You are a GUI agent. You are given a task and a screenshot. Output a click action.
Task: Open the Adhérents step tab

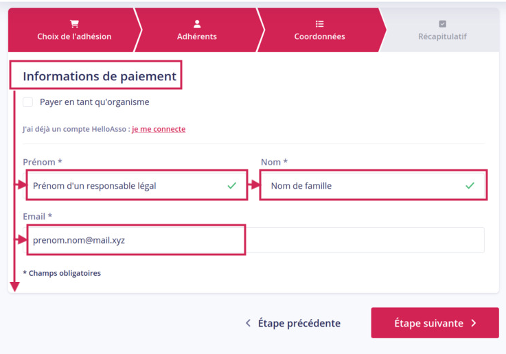click(197, 36)
